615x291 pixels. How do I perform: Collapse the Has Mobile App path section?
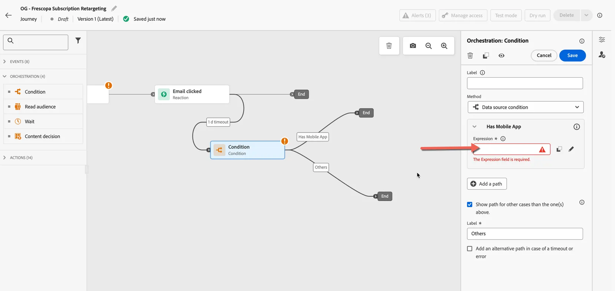point(475,127)
